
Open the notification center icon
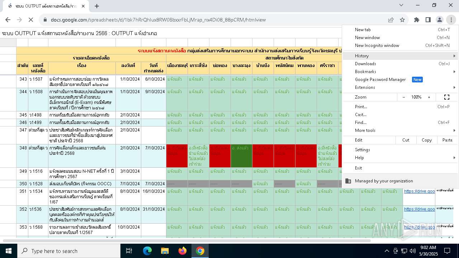tap(447, 251)
